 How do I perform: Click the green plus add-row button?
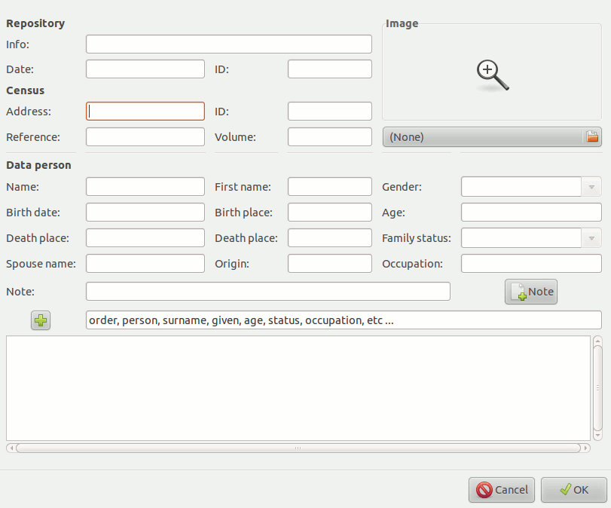click(41, 320)
